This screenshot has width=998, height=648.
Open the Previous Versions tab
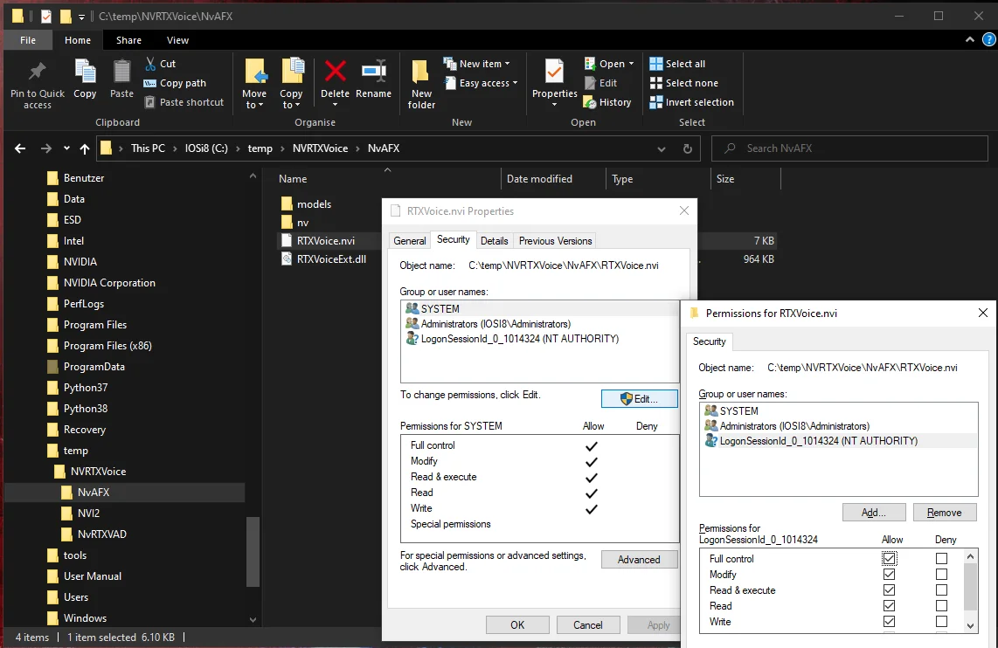pyautogui.click(x=555, y=241)
